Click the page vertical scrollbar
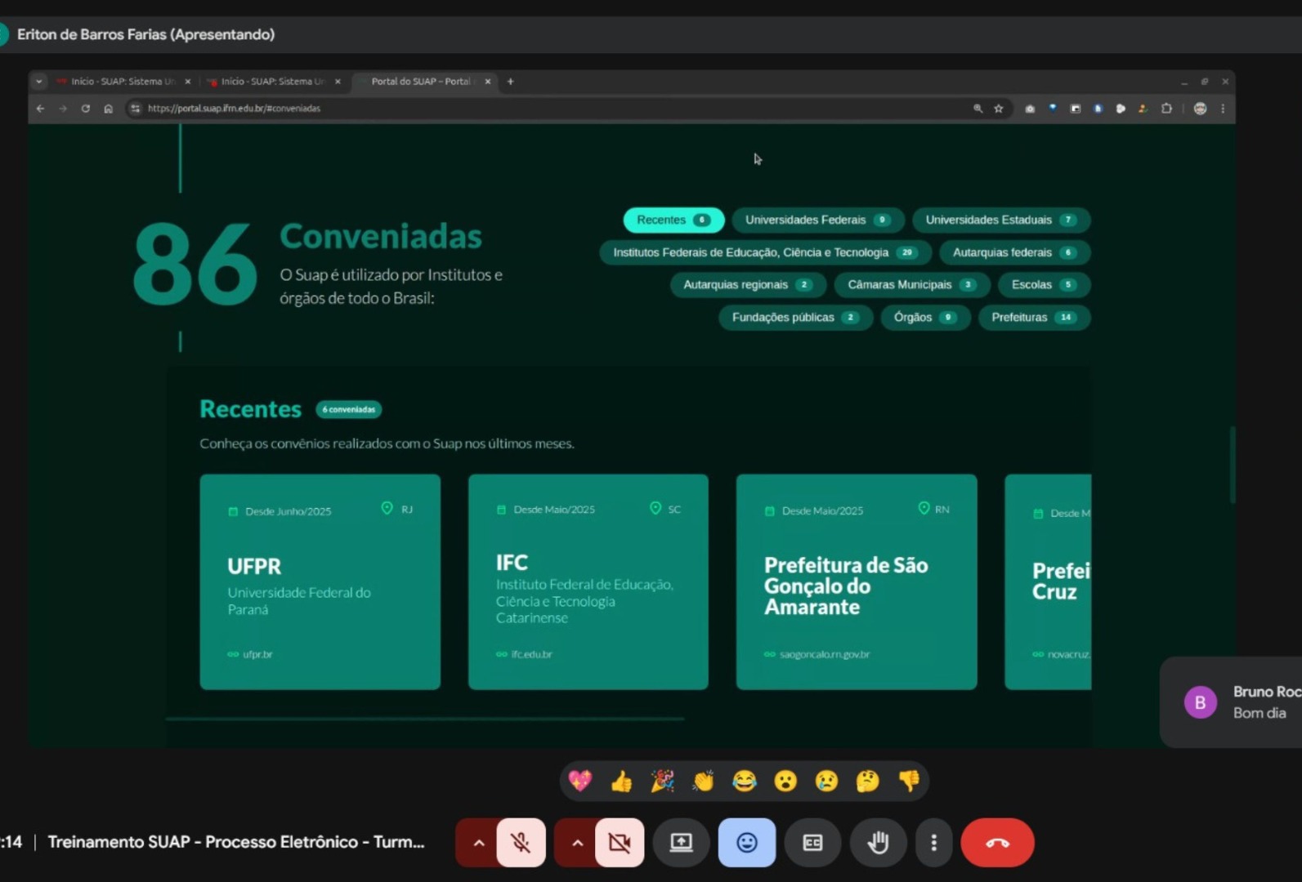This screenshot has height=882, width=1302. pyautogui.click(x=1232, y=464)
